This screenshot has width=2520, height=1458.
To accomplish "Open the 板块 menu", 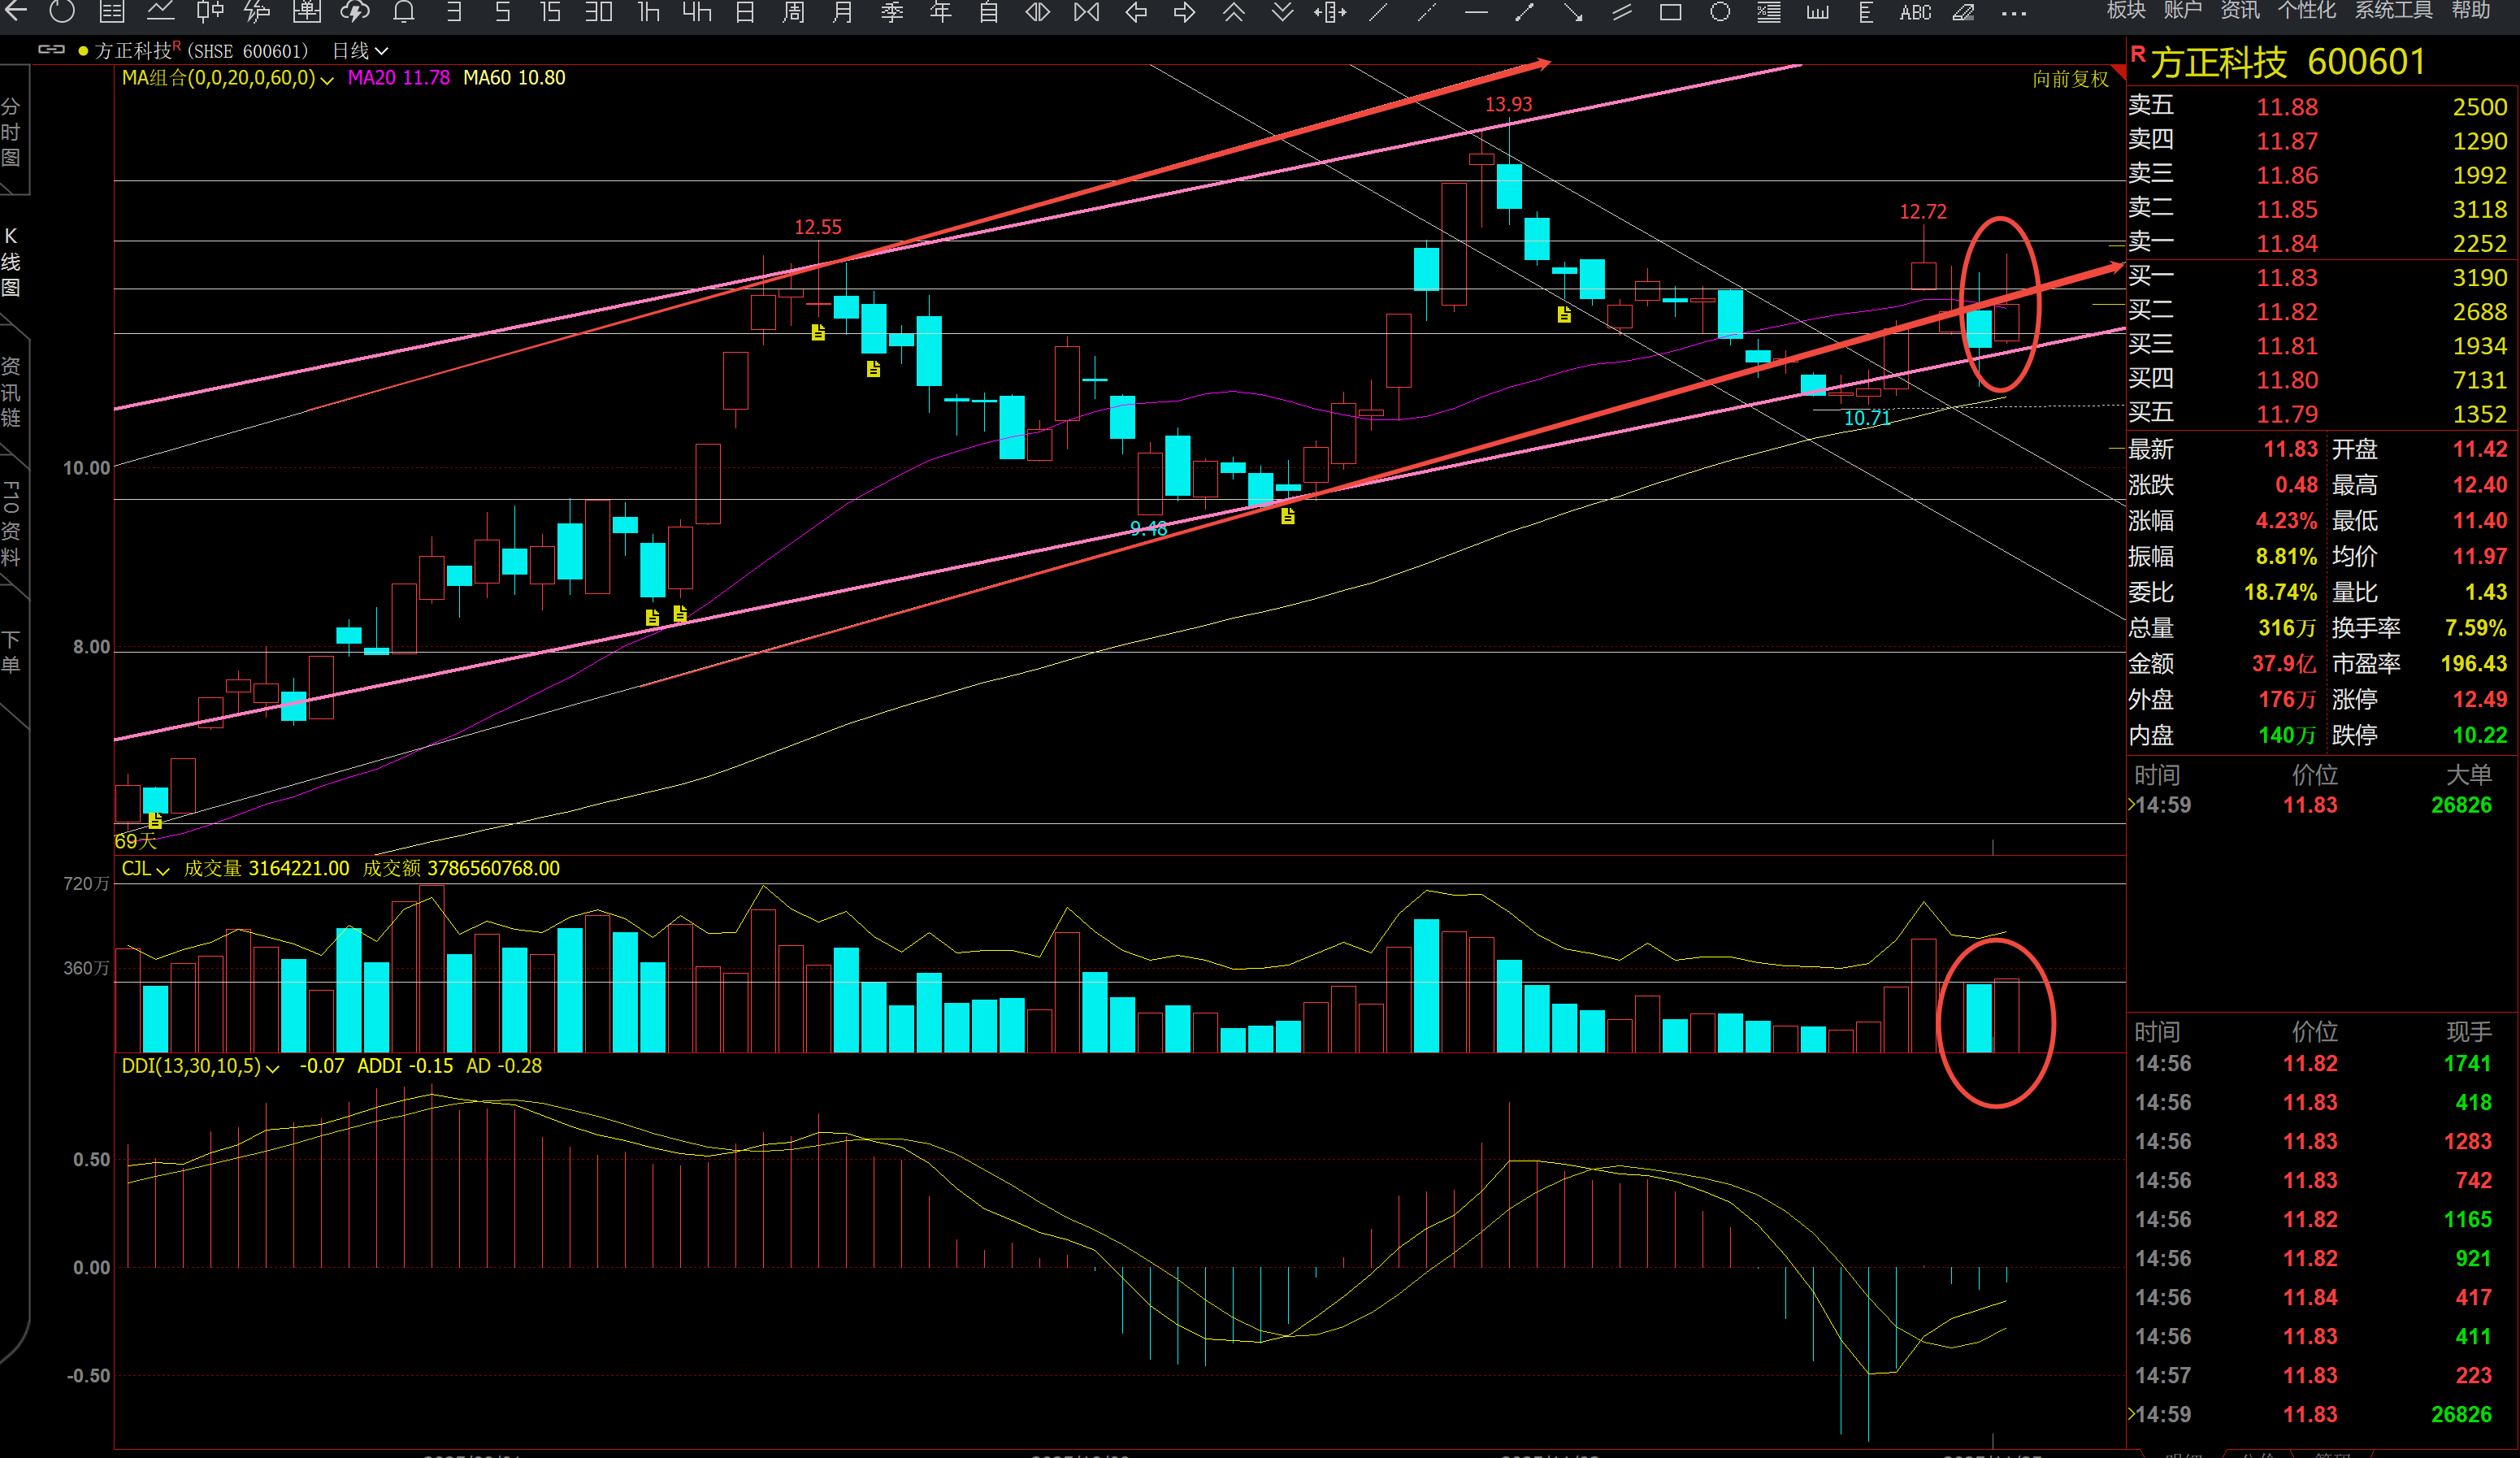I will click(2126, 10).
